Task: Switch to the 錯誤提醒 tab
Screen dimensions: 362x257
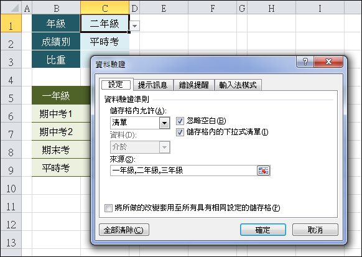Action: tap(193, 85)
